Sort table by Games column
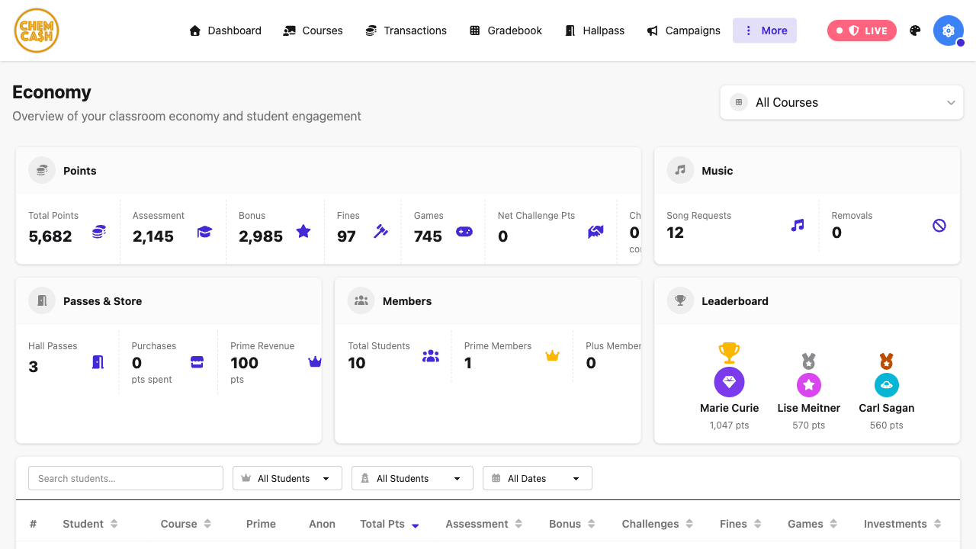 (813, 524)
